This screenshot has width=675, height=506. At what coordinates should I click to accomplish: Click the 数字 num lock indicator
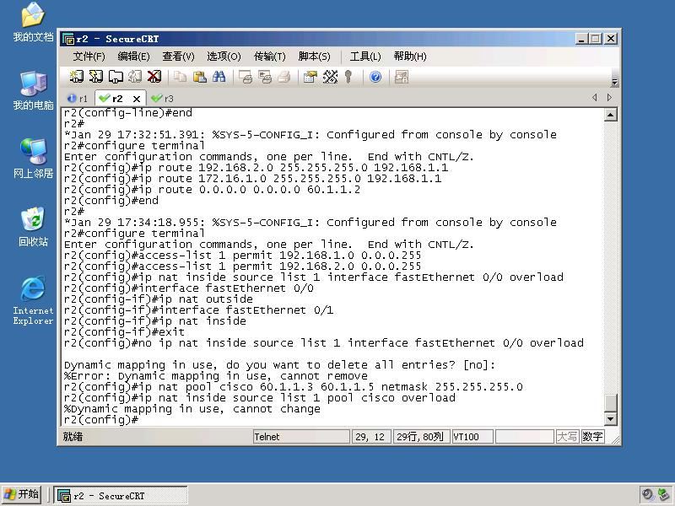coord(592,437)
